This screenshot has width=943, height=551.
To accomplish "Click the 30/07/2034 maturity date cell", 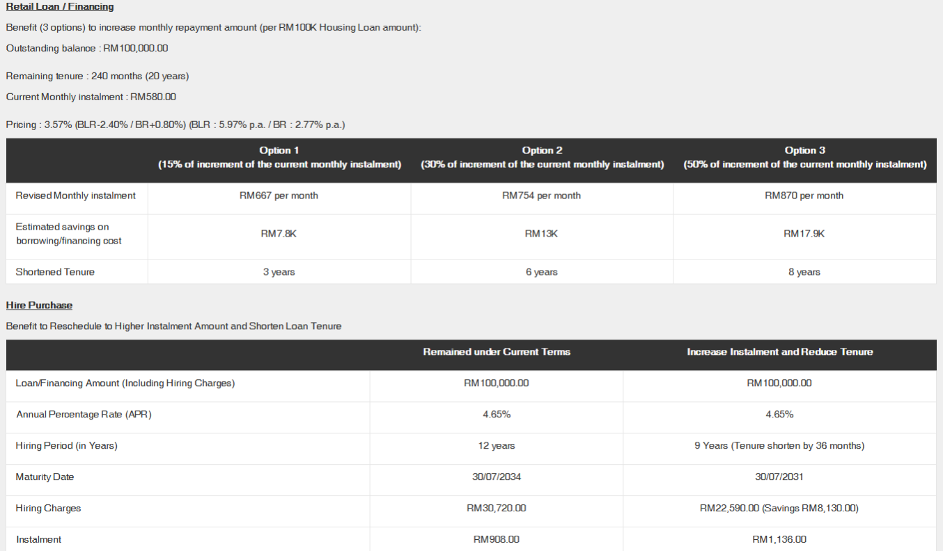I will (x=497, y=477).
